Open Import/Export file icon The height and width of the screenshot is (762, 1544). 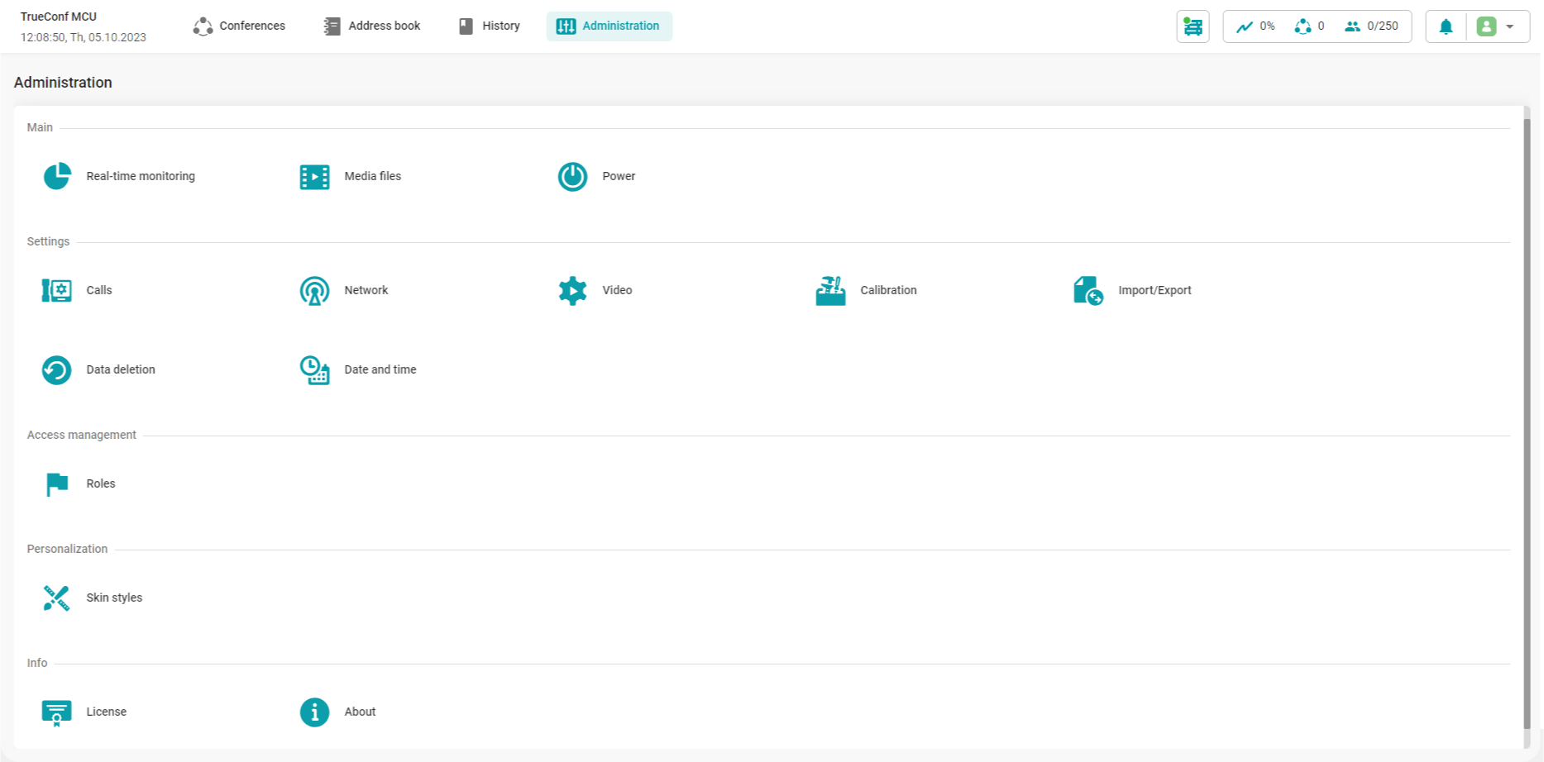[x=1087, y=291]
